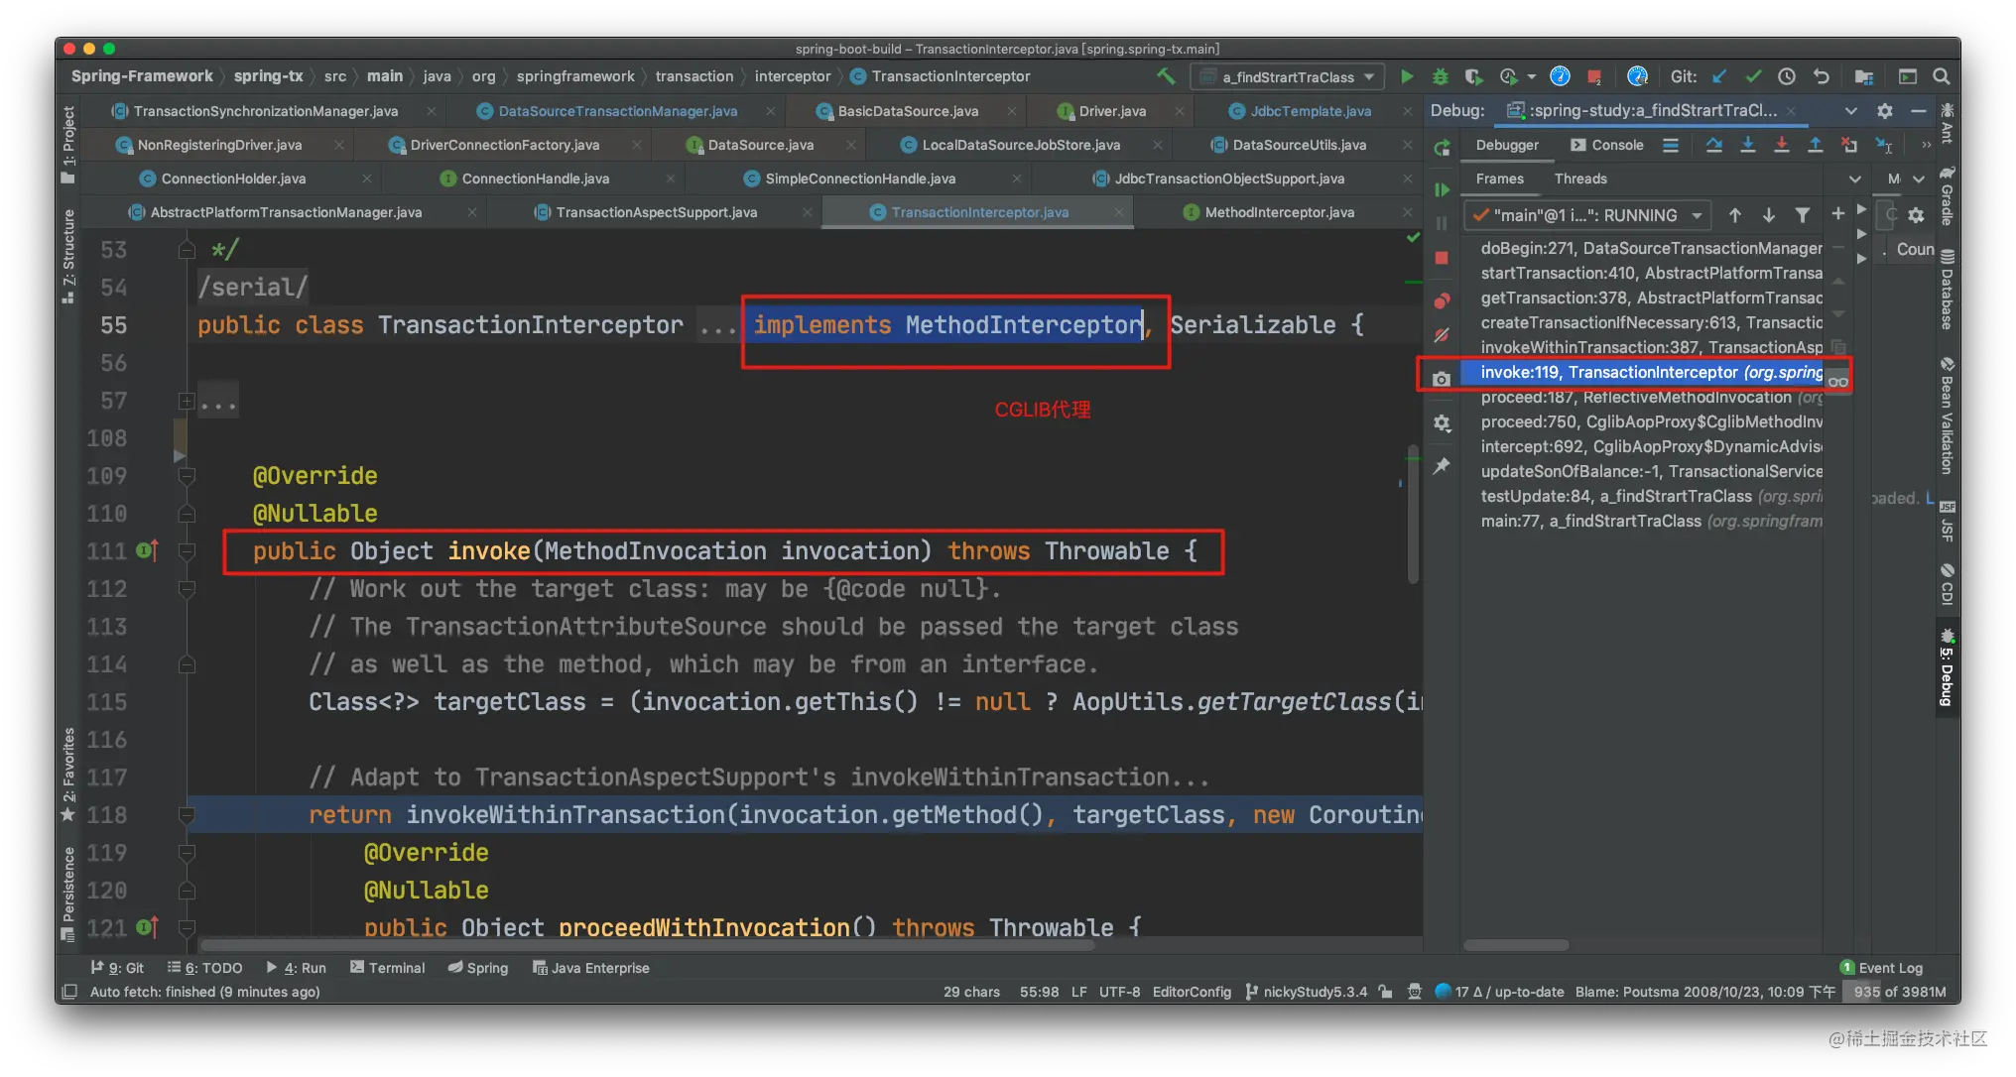Open the Frames panel layout chevron

point(1854,179)
